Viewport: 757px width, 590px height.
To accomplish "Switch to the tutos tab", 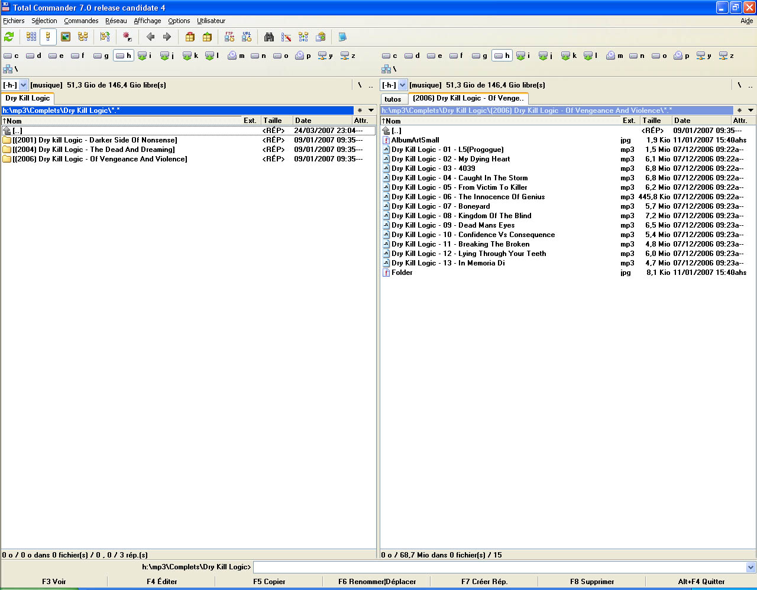I will (x=393, y=99).
